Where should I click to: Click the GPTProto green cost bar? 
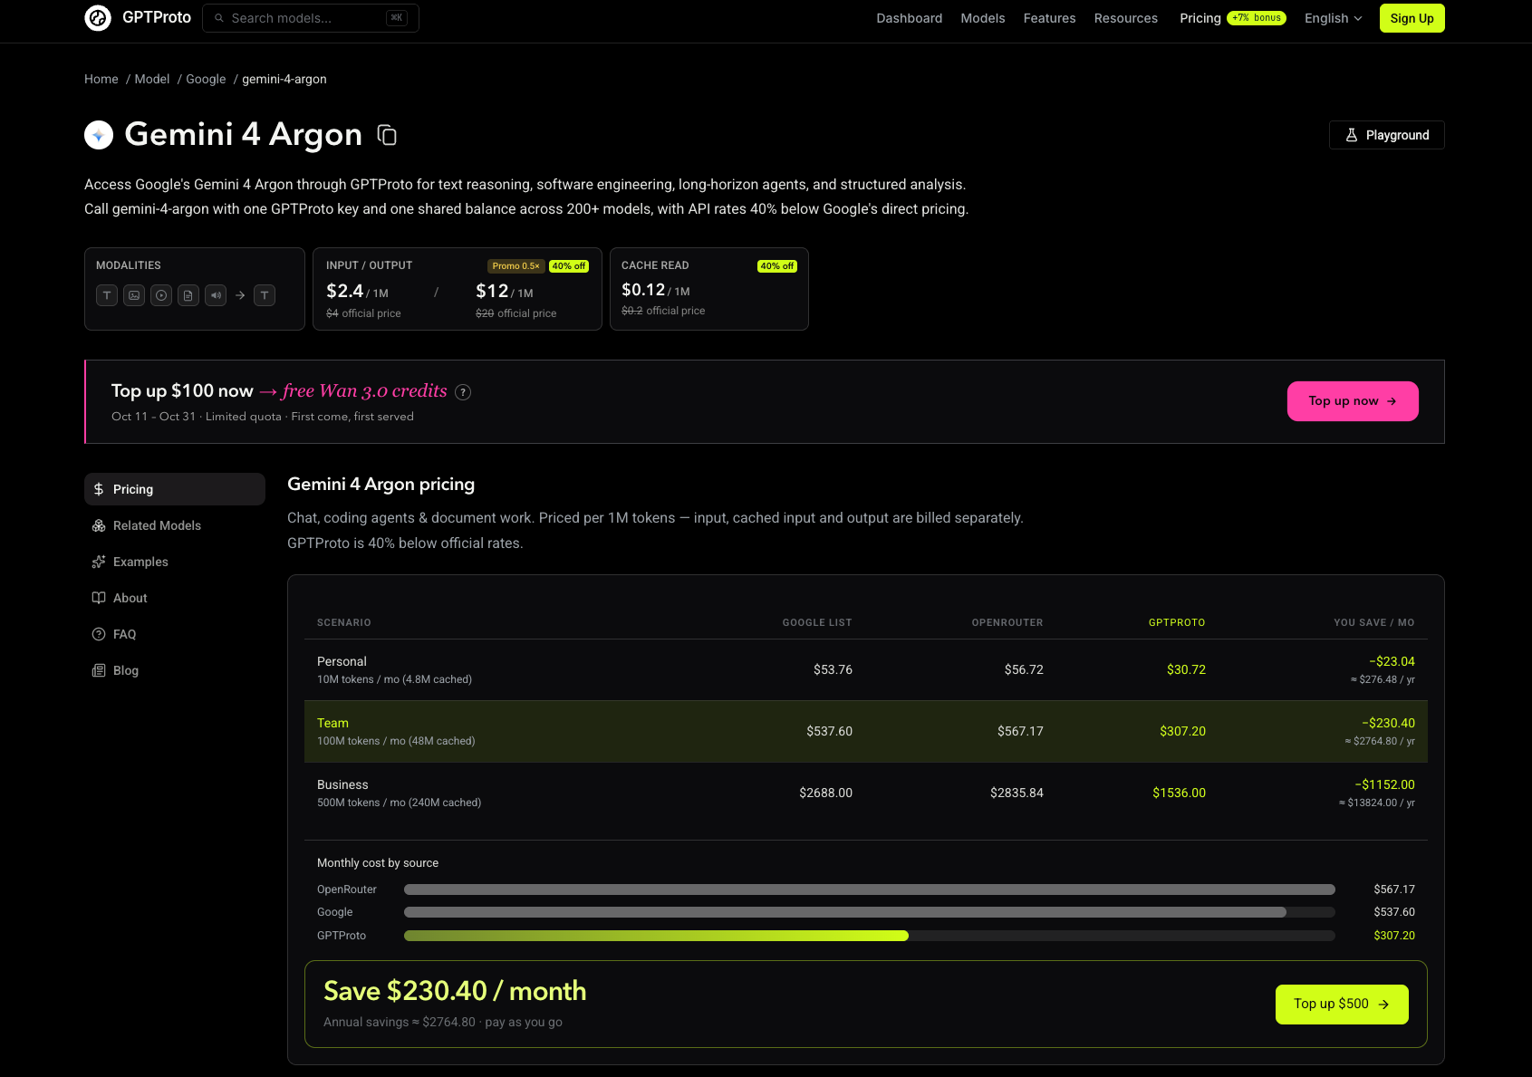656,936
